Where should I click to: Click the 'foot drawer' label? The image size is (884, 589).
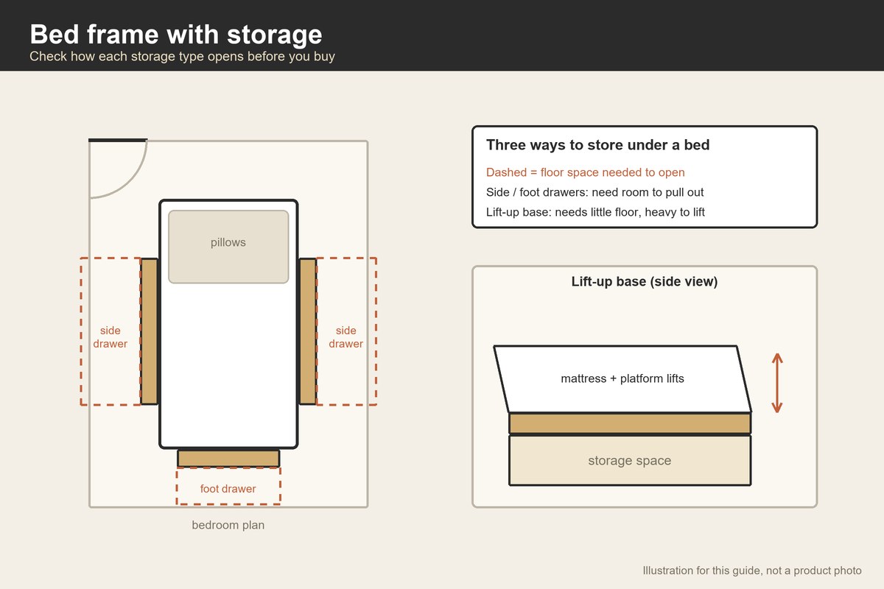(228, 489)
